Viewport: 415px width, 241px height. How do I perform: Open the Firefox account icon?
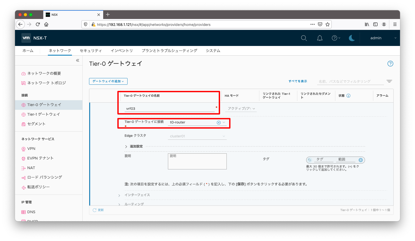384,24
